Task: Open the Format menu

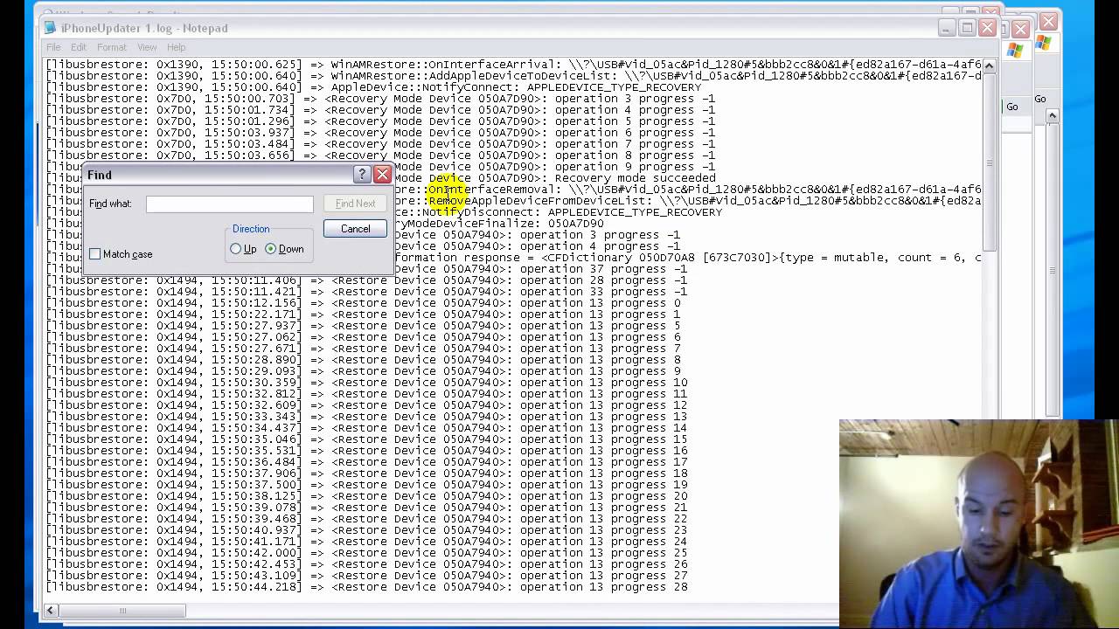Action: (x=112, y=47)
